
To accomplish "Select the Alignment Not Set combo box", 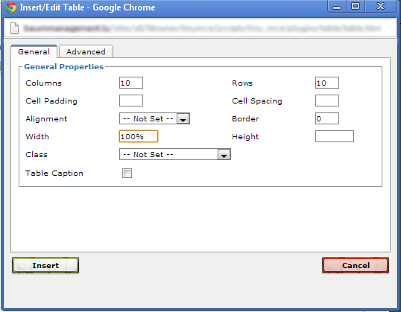I will pos(154,119).
